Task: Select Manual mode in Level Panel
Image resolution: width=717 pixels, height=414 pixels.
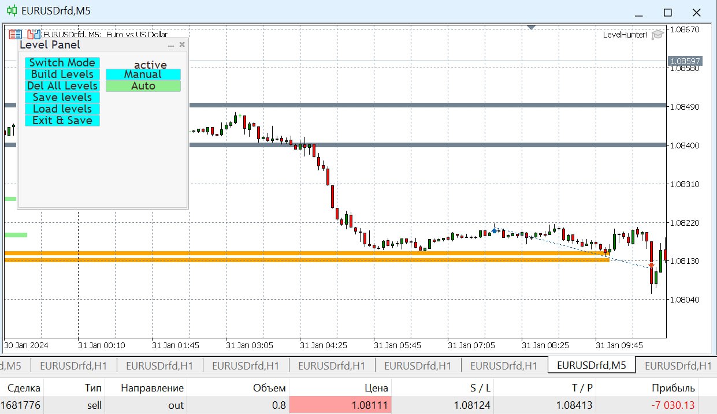Action: click(143, 74)
